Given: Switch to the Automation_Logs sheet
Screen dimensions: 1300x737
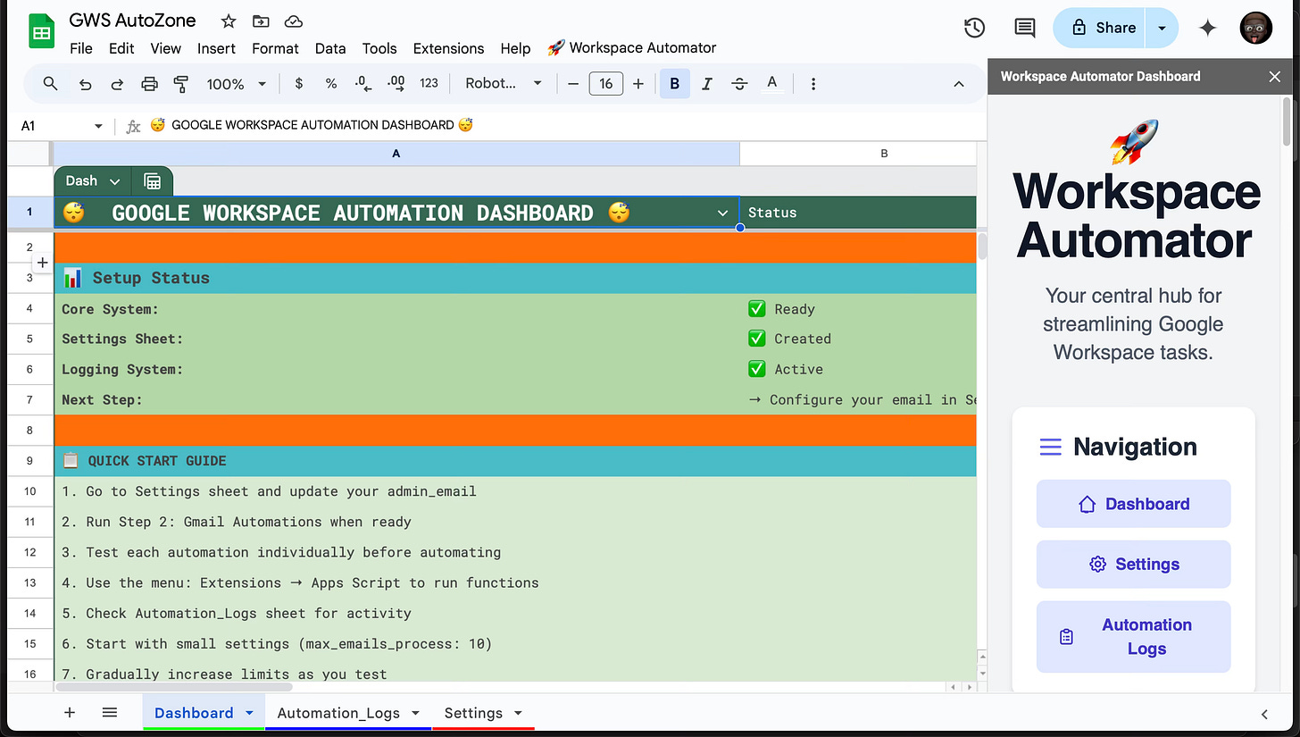Looking at the screenshot, I should point(337,713).
